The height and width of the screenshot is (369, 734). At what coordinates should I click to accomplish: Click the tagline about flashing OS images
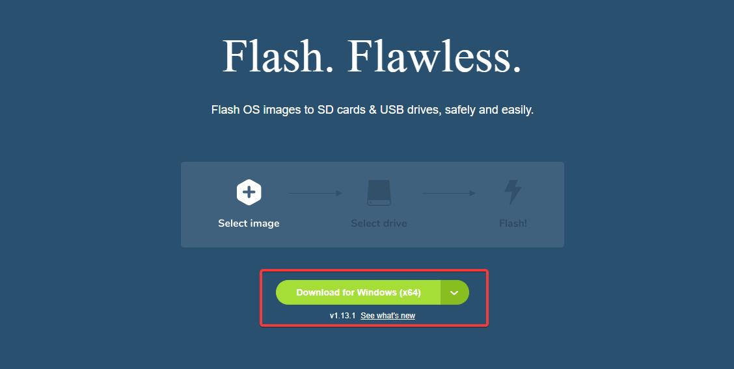(x=372, y=110)
